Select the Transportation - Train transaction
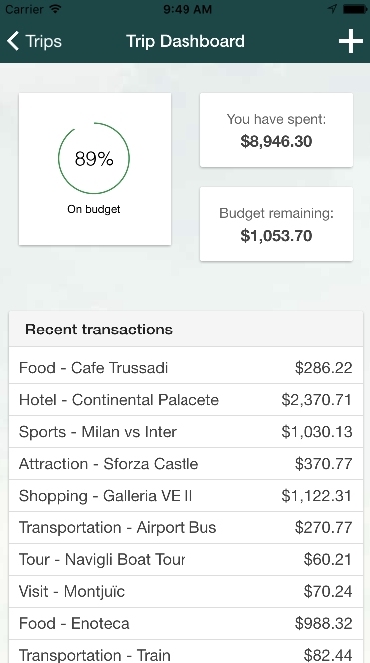 click(185, 652)
